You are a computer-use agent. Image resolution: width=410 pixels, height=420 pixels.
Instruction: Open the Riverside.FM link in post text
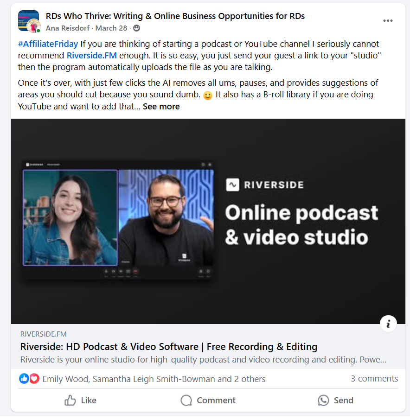92,56
